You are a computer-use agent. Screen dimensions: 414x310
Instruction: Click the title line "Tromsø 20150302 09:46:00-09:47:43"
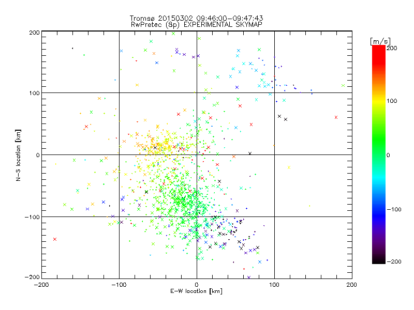pyautogui.click(x=196, y=18)
